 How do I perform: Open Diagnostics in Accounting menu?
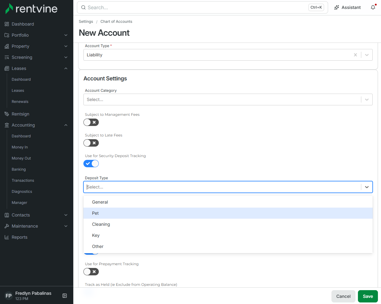pyautogui.click(x=22, y=192)
